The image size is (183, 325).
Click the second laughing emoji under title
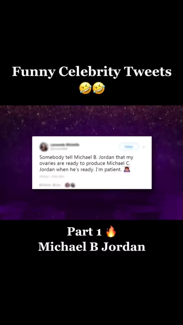(x=99, y=88)
